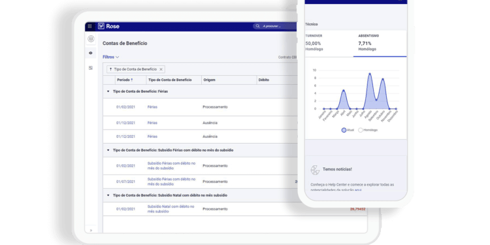The image size is (490, 245).
Task: Click the Temos notícias pie icon
Action: click(315, 170)
